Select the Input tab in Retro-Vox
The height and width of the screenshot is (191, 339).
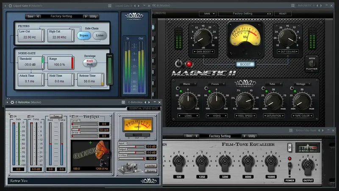pyautogui.click(x=122, y=143)
